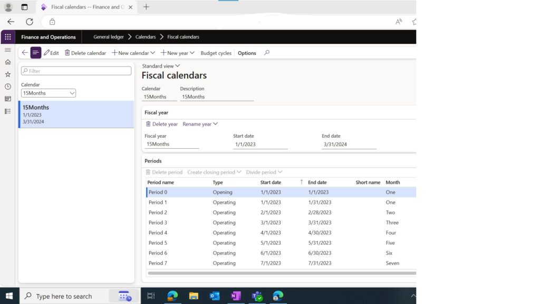This screenshot has width=540, height=304.
Task: Sort by Period name column header
Action: coord(160,182)
